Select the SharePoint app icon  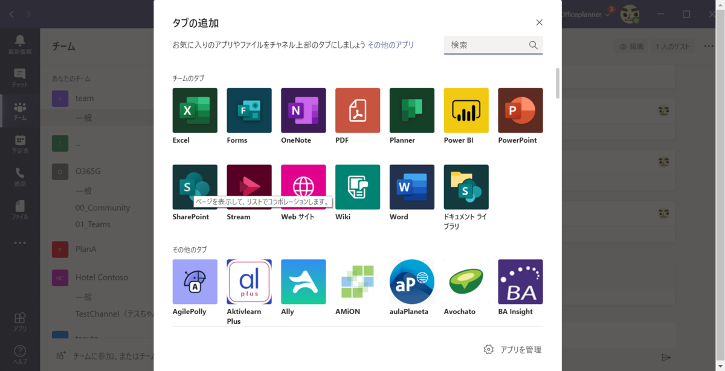[x=195, y=187]
